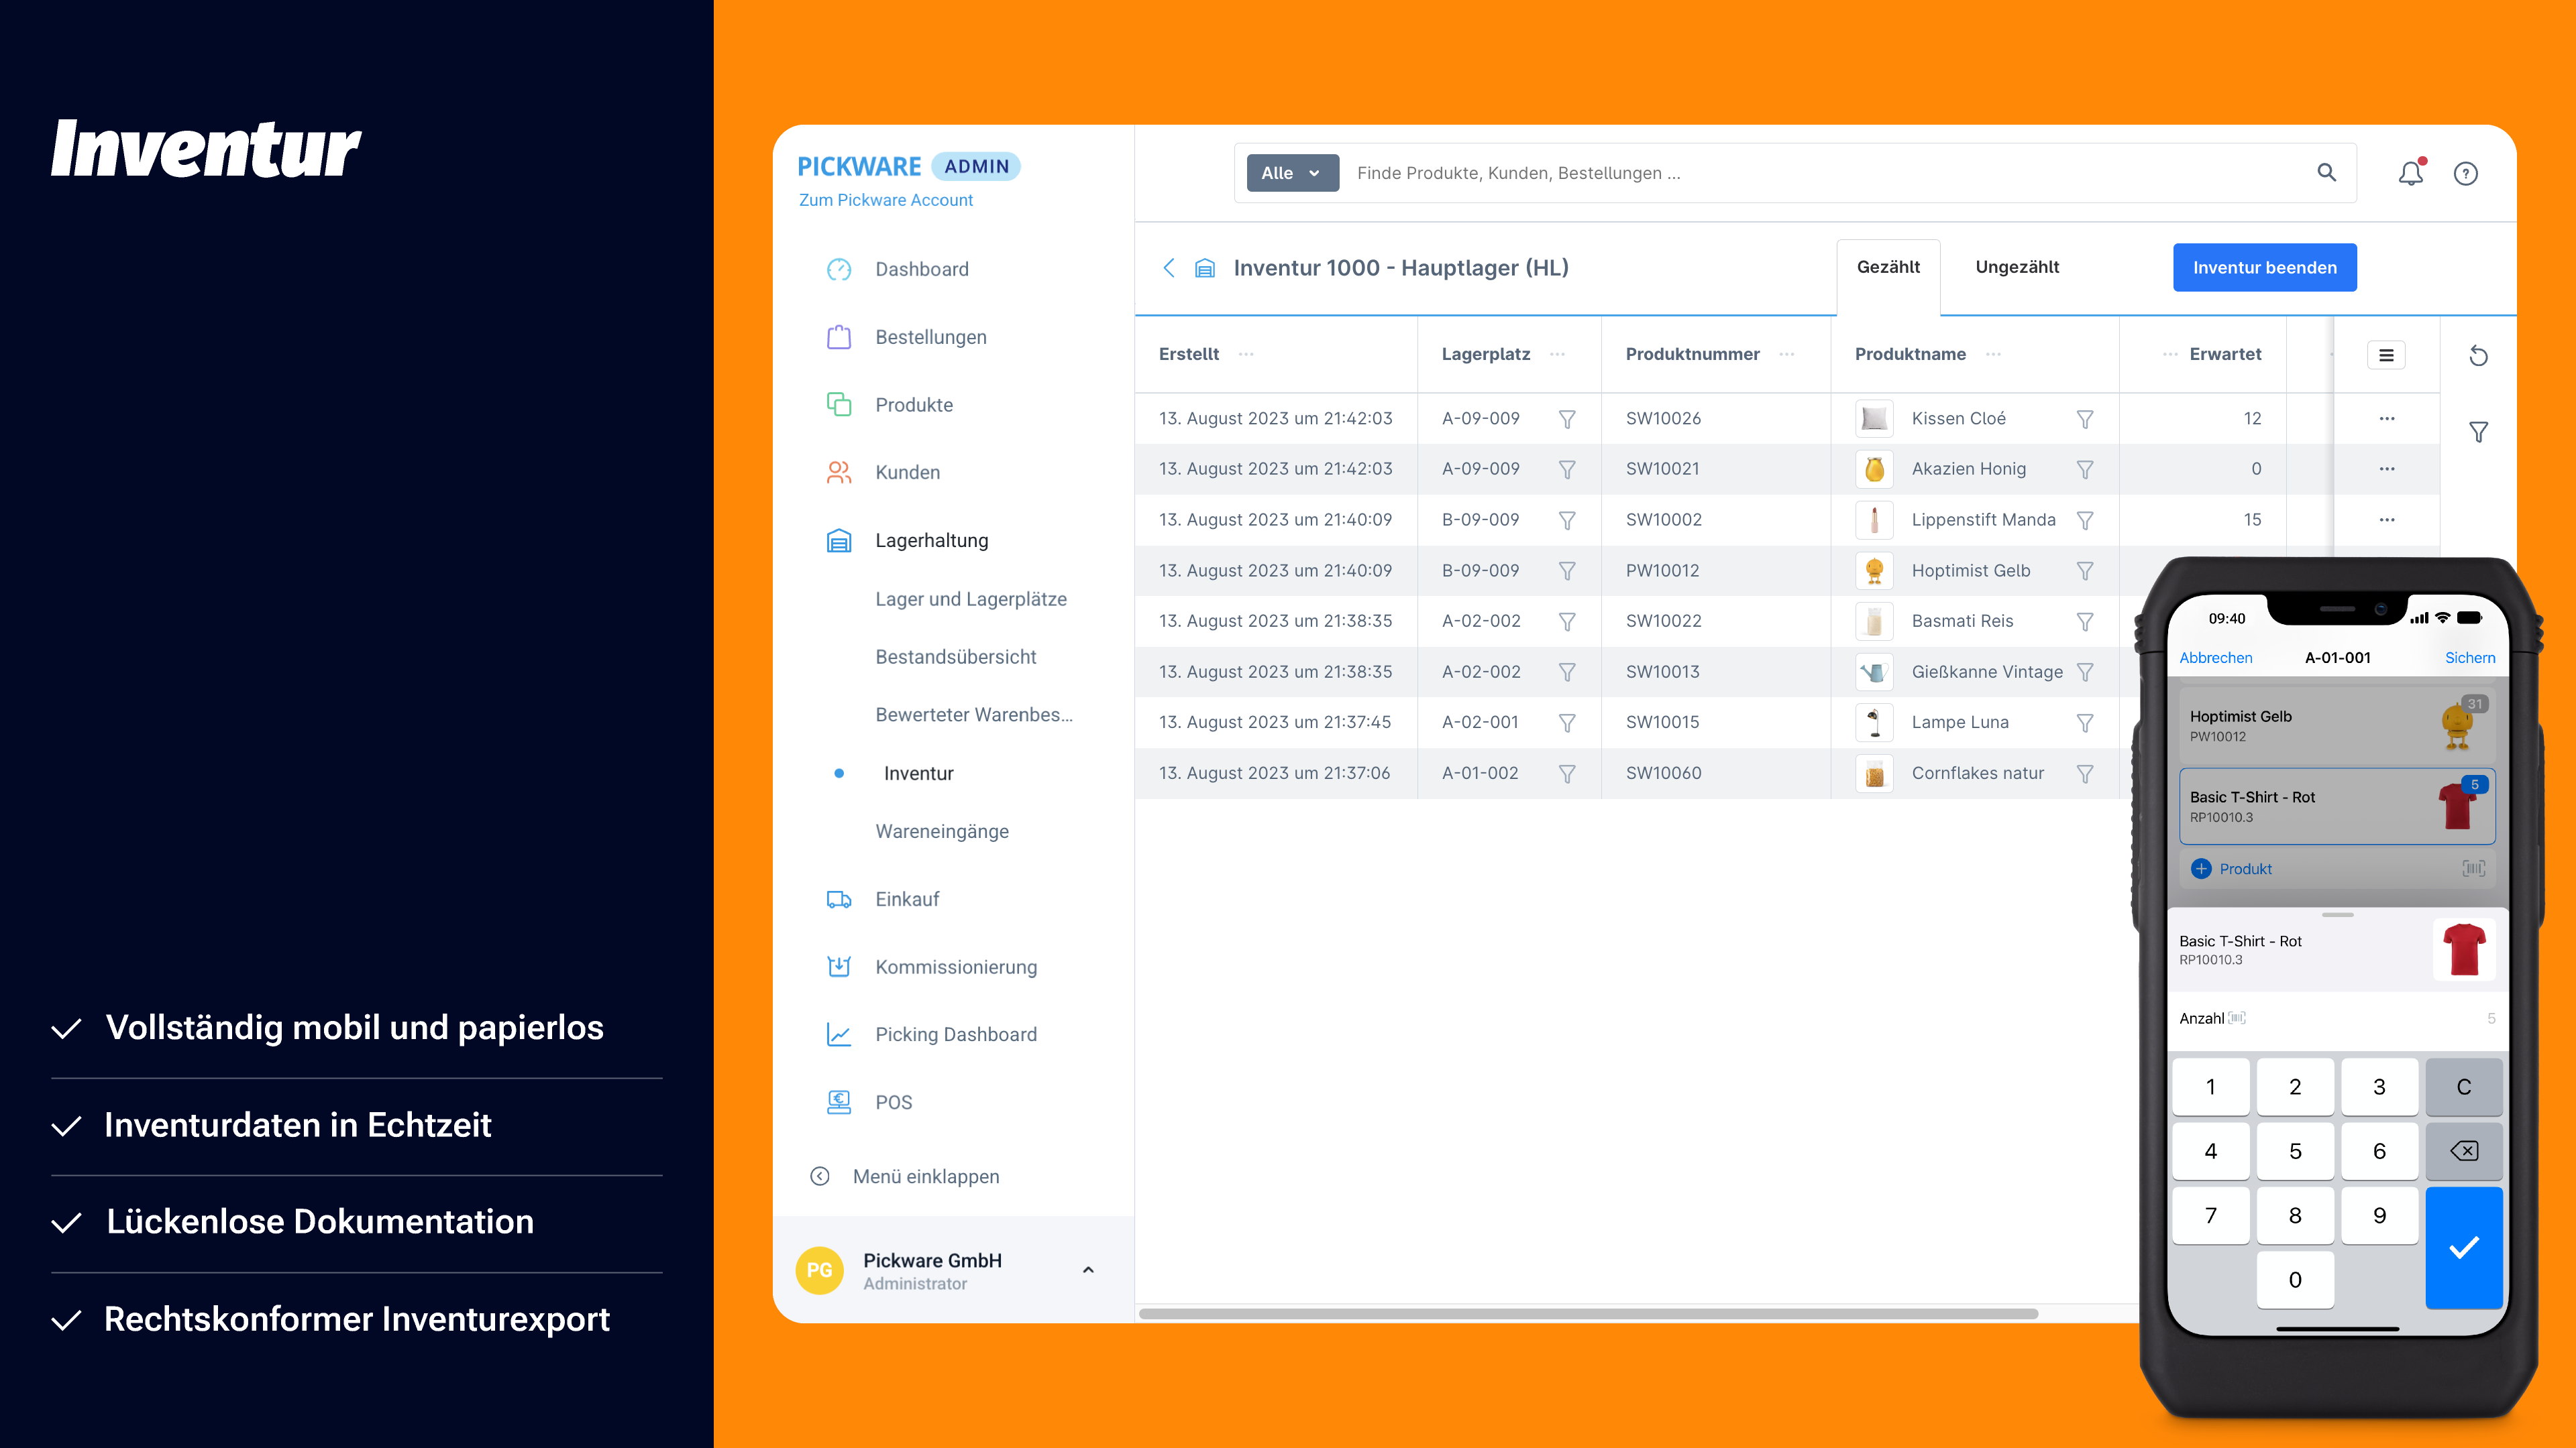Open row actions for Lippenstift Manda
Viewport: 2576px width, 1448px height.
tap(2387, 520)
